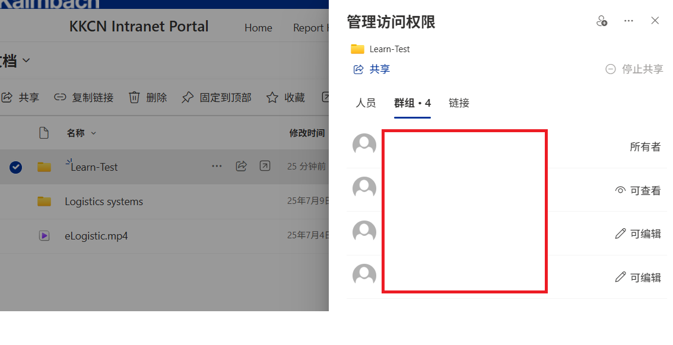Click the share icon on Learn-Test row
Screen dimensions: 673x345
[x=241, y=167]
